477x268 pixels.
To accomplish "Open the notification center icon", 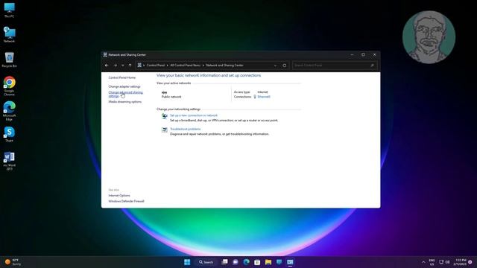I will click(470, 262).
